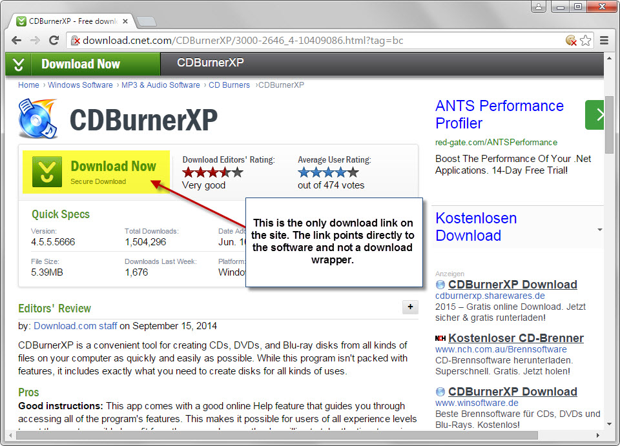
Task: Click the yellow-highlighted Download Now button
Action: pos(96,172)
